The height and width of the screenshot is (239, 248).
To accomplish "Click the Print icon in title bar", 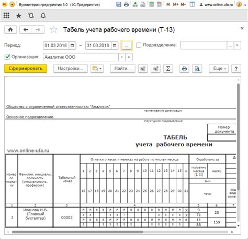I will (126, 5).
